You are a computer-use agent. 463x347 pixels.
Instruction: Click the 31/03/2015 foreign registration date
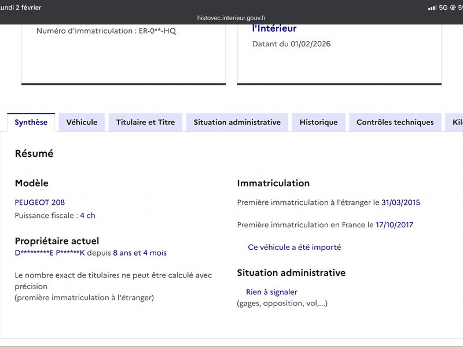400,202
